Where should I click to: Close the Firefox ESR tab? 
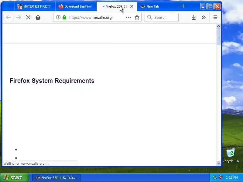[x=132, y=6]
